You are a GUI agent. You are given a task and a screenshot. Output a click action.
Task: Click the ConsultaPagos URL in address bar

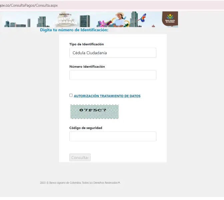pos(29,5)
